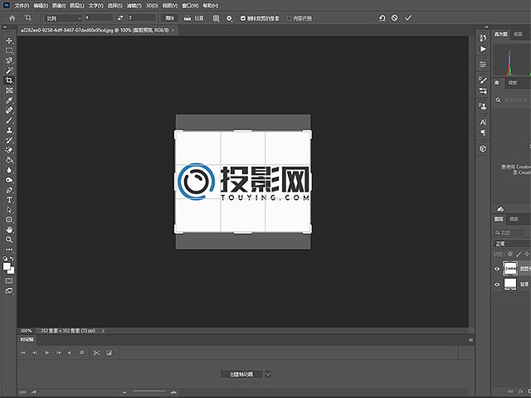
Task: Click the foreground color swatch
Action: [x=7, y=267]
